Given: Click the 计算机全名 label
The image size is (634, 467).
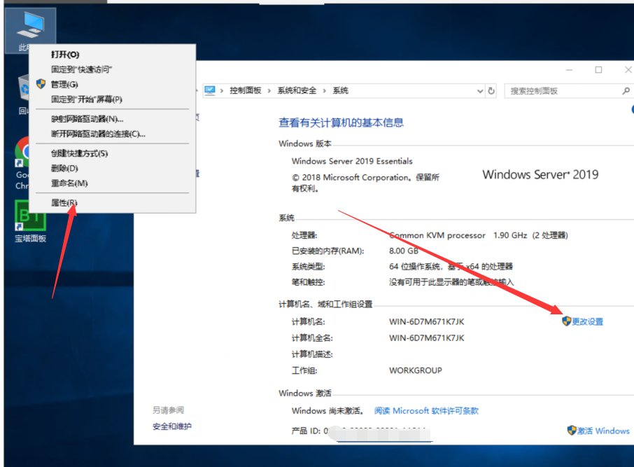Looking at the screenshot, I should coord(312,338).
